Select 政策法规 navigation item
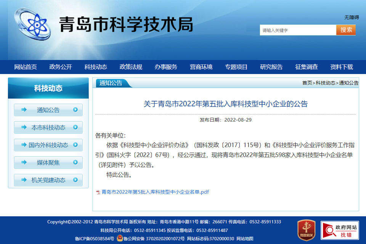This screenshot has height=244, width=366. coord(131,67)
